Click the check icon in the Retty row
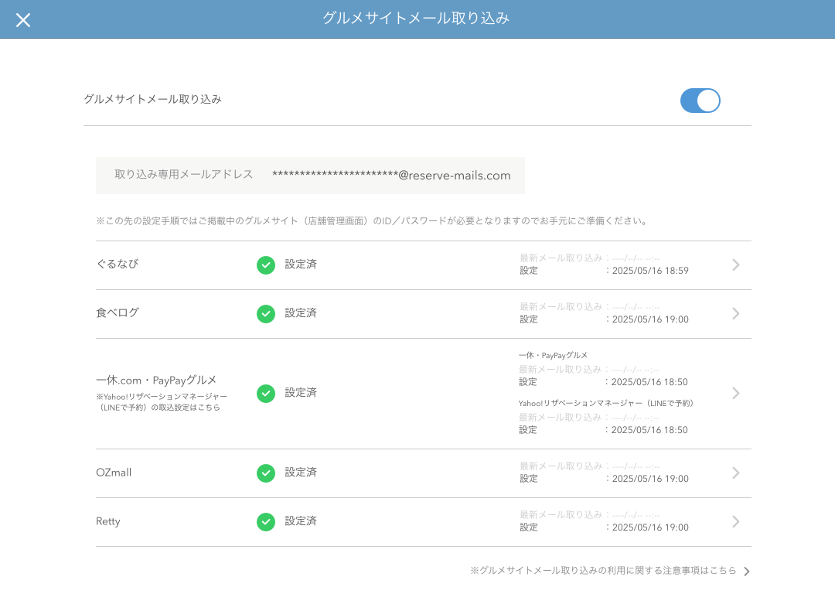The width and height of the screenshot is (835, 611). tap(266, 522)
